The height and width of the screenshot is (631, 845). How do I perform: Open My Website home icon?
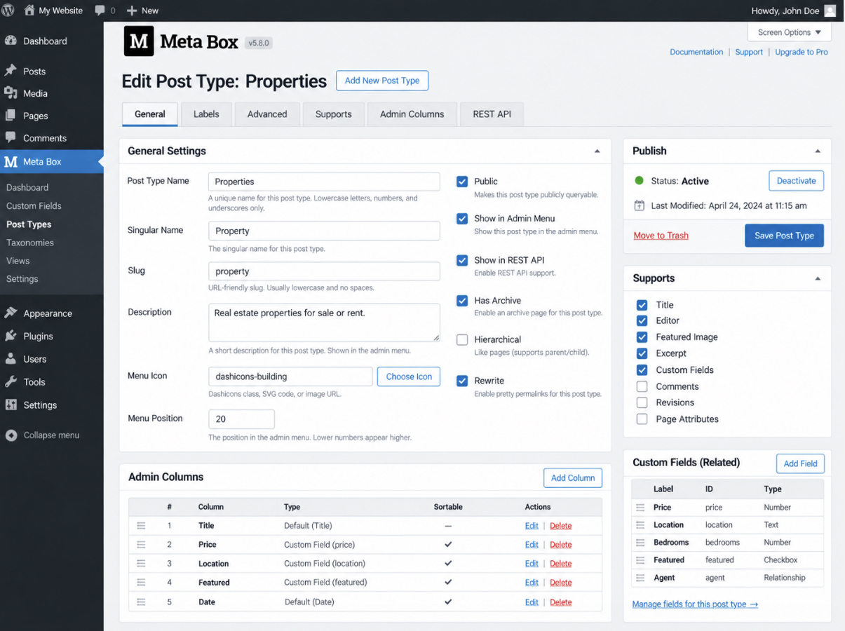(x=29, y=11)
